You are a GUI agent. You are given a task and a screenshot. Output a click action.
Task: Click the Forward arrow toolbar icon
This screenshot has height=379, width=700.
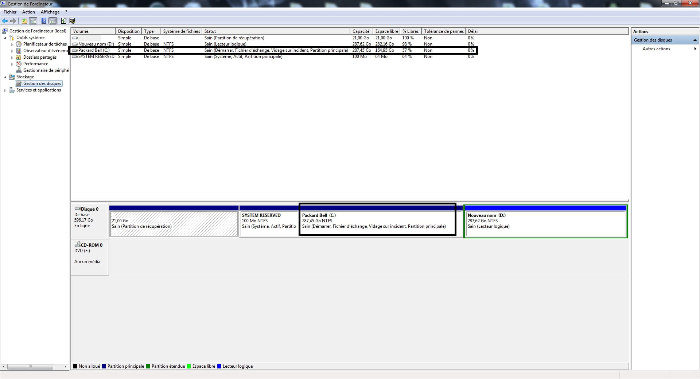[x=13, y=21]
